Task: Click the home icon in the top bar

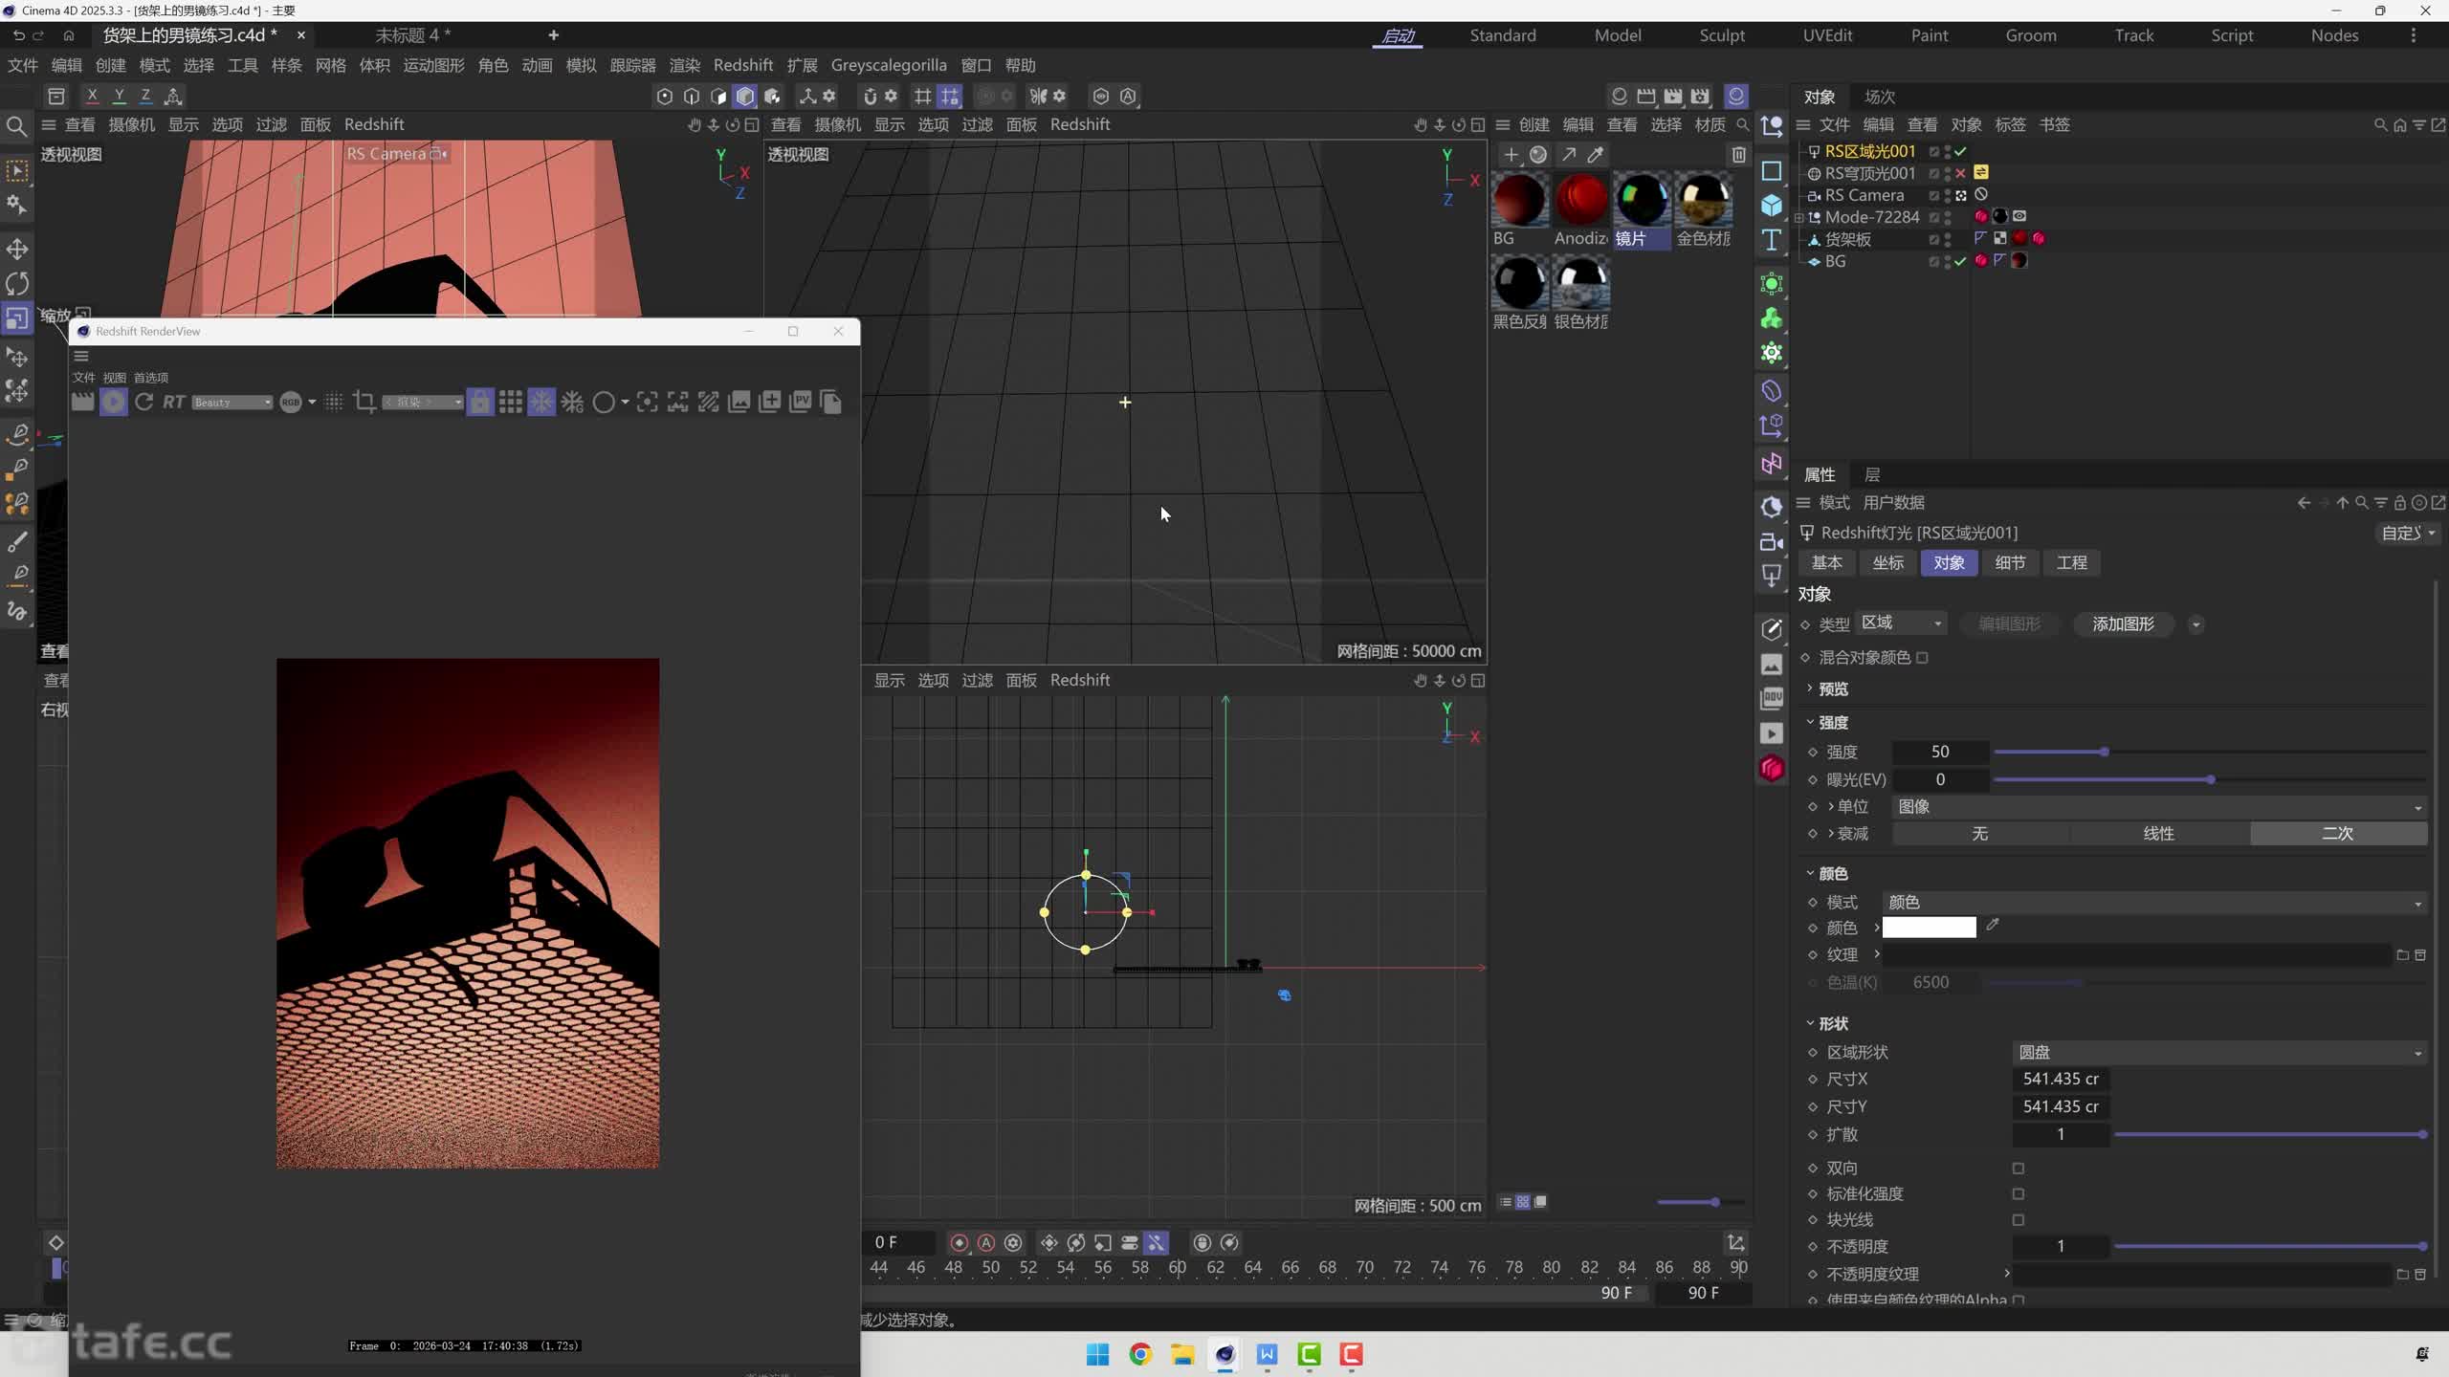Action: pyautogui.click(x=69, y=35)
